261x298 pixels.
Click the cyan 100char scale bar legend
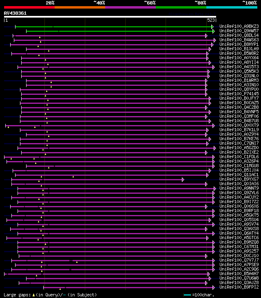187,295
